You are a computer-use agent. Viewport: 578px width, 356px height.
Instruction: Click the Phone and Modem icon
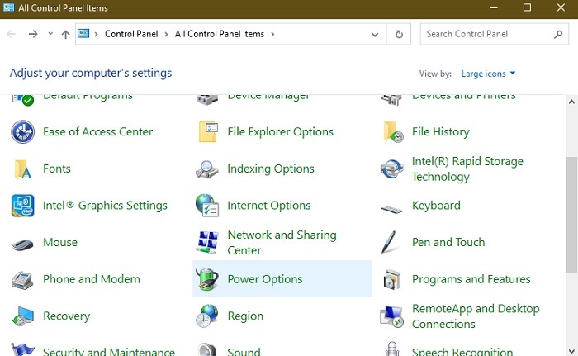tap(22, 280)
